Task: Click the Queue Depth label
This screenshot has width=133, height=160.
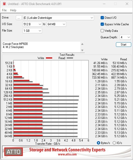Action: click(x=109, y=37)
